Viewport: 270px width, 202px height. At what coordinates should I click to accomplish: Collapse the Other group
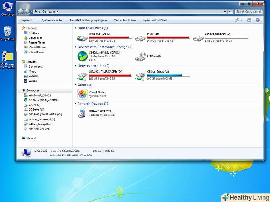75,85
